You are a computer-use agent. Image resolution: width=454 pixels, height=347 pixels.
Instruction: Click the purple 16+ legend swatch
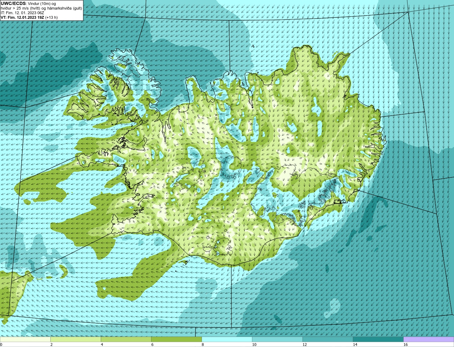click(429, 340)
